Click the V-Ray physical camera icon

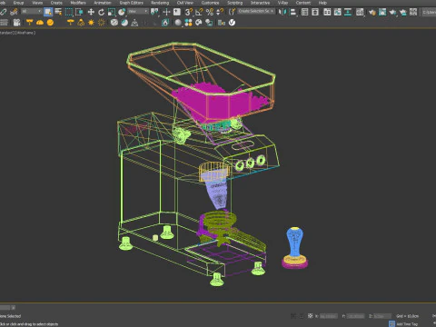pyautogui.click(x=16, y=23)
